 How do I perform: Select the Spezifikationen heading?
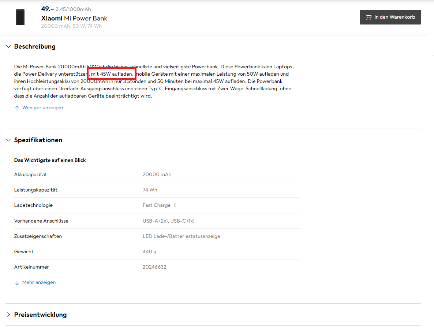coord(38,140)
